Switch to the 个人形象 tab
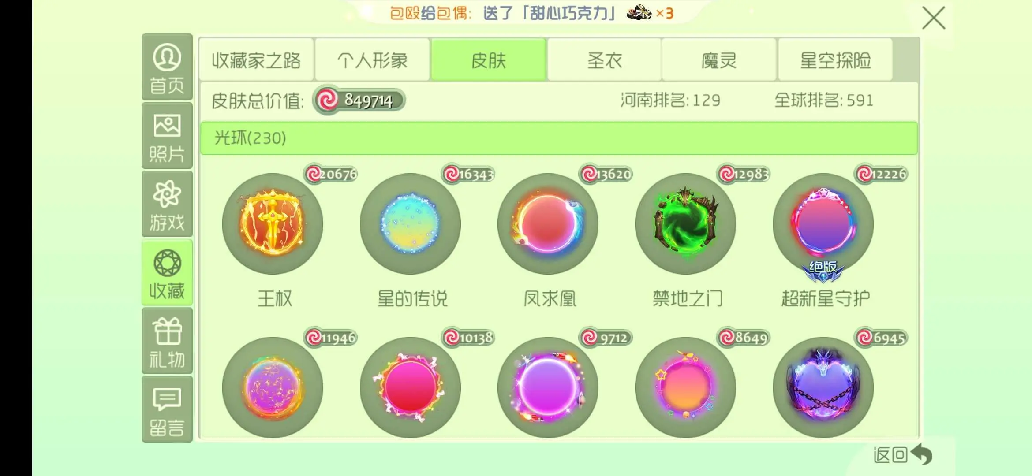 point(372,59)
